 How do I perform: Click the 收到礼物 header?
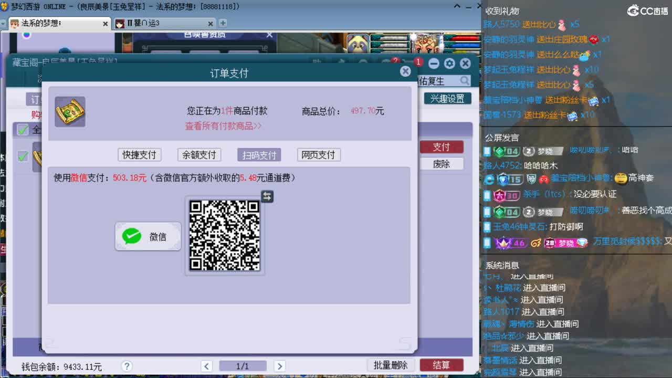click(502, 10)
